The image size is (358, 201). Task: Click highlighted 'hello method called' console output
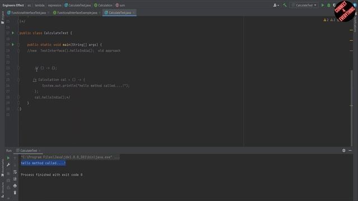(43, 163)
